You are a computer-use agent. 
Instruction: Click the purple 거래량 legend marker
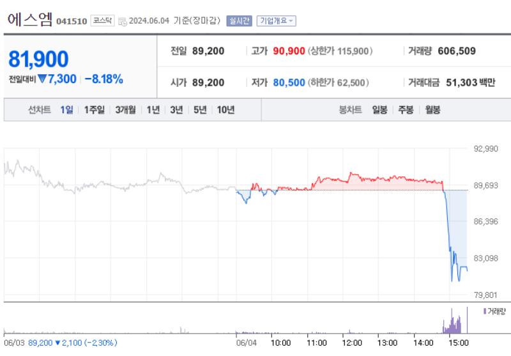(x=485, y=311)
